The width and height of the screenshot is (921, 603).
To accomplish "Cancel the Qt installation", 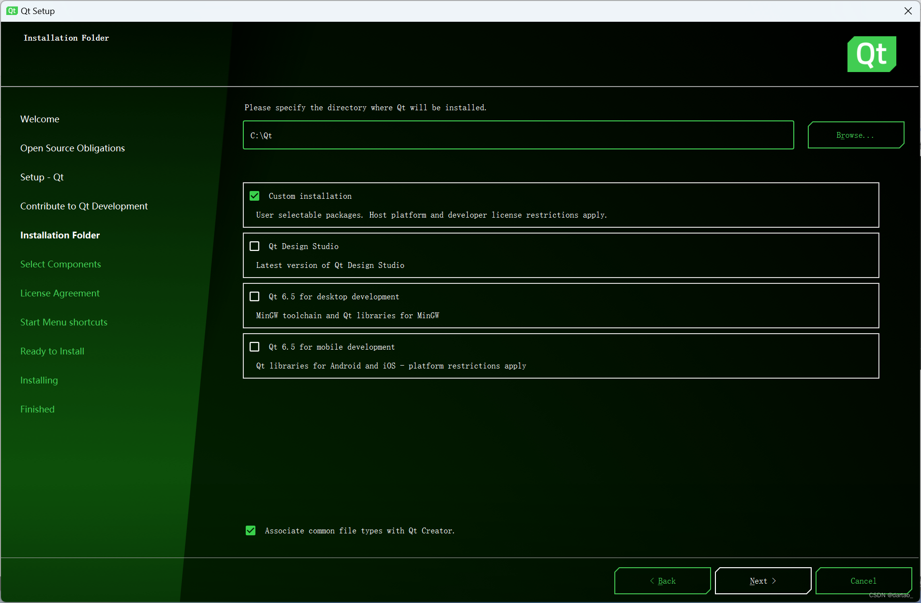I will coord(863,581).
